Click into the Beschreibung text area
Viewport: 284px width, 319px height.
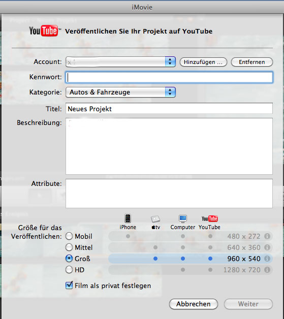click(x=169, y=146)
